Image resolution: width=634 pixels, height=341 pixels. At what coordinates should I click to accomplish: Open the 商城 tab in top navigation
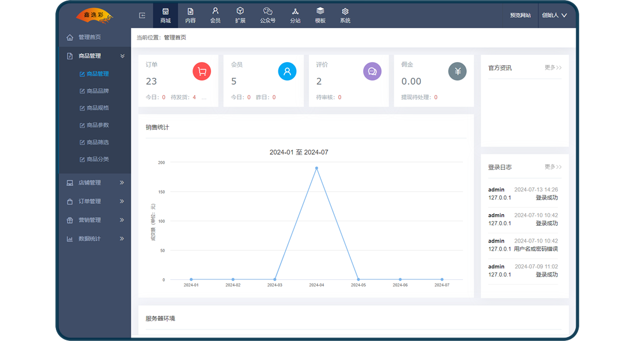[x=165, y=16]
